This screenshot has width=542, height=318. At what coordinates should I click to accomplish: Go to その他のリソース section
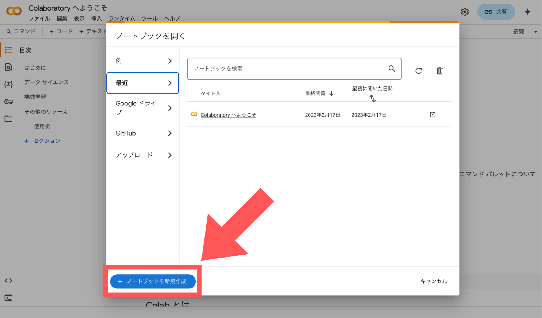point(46,112)
